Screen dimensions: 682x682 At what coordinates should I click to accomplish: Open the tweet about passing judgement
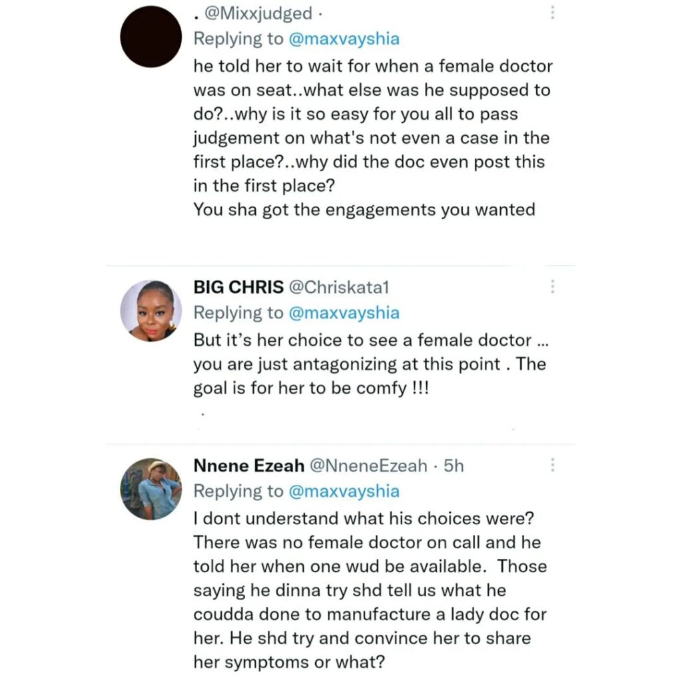point(372,138)
